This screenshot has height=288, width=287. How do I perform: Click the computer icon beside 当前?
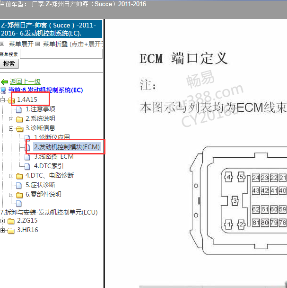point(3,90)
